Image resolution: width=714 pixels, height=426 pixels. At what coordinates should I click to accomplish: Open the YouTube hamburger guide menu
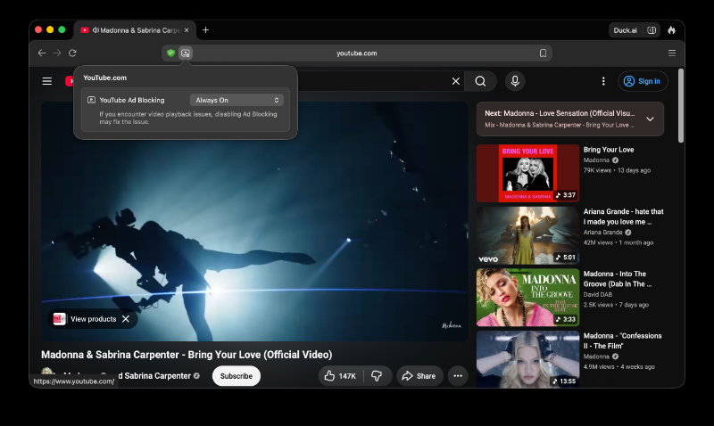pyautogui.click(x=47, y=81)
